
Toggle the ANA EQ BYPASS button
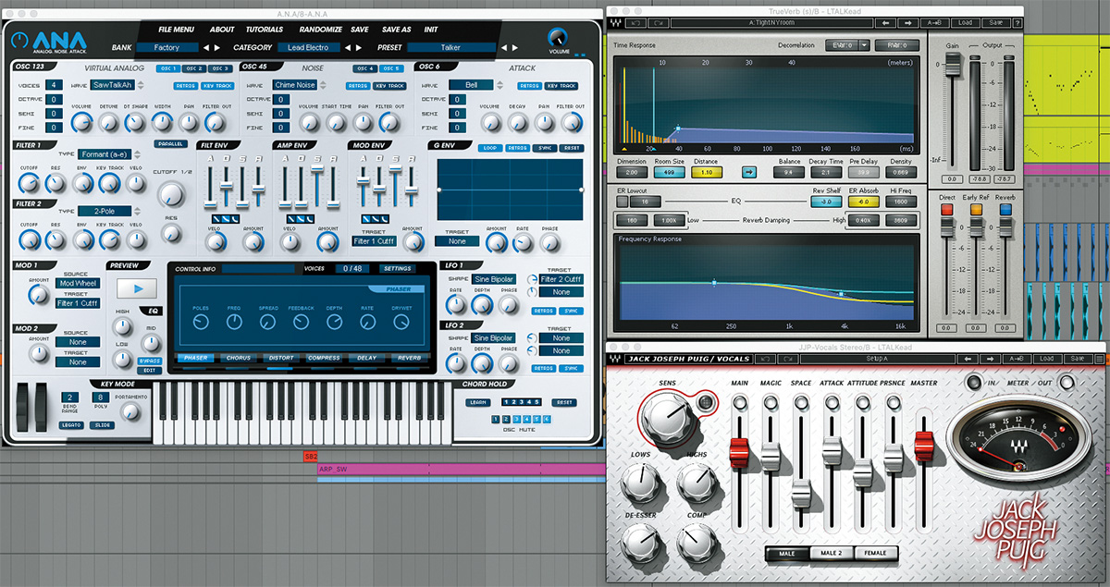150,361
